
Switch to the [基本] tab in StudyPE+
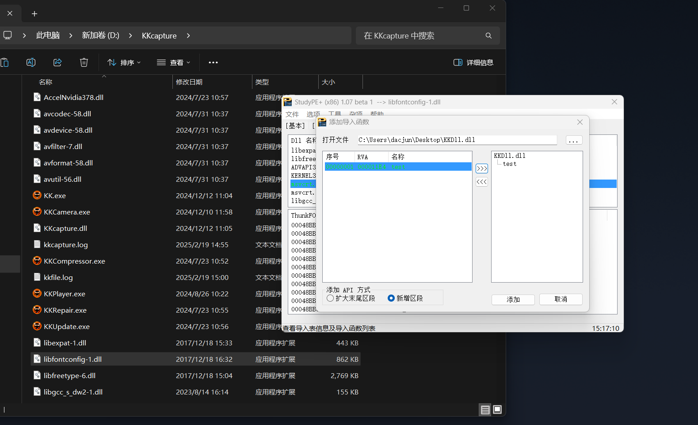(295, 126)
